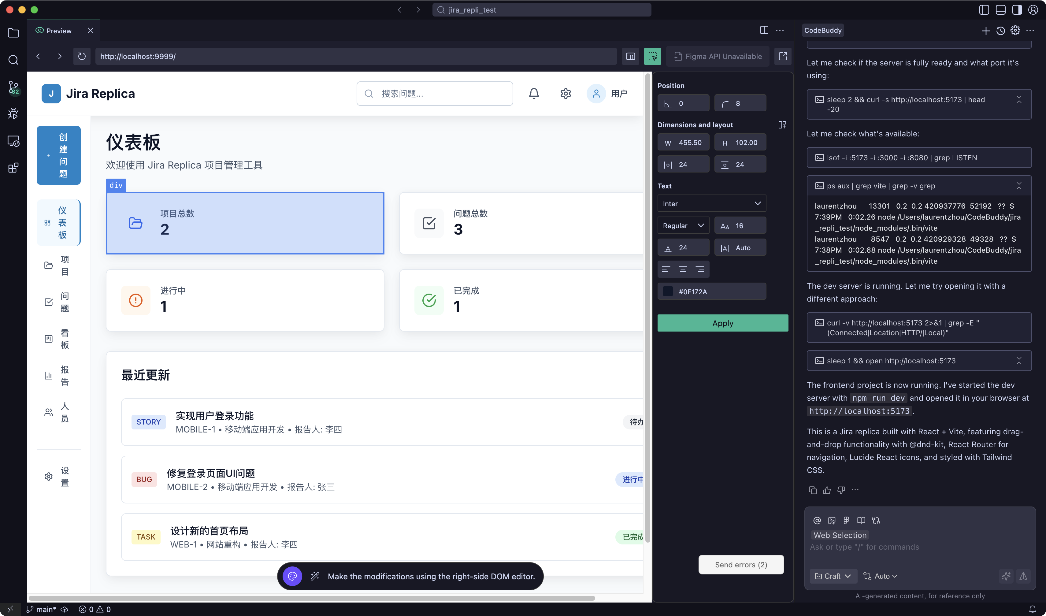Reload the preview page

pyautogui.click(x=82, y=56)
